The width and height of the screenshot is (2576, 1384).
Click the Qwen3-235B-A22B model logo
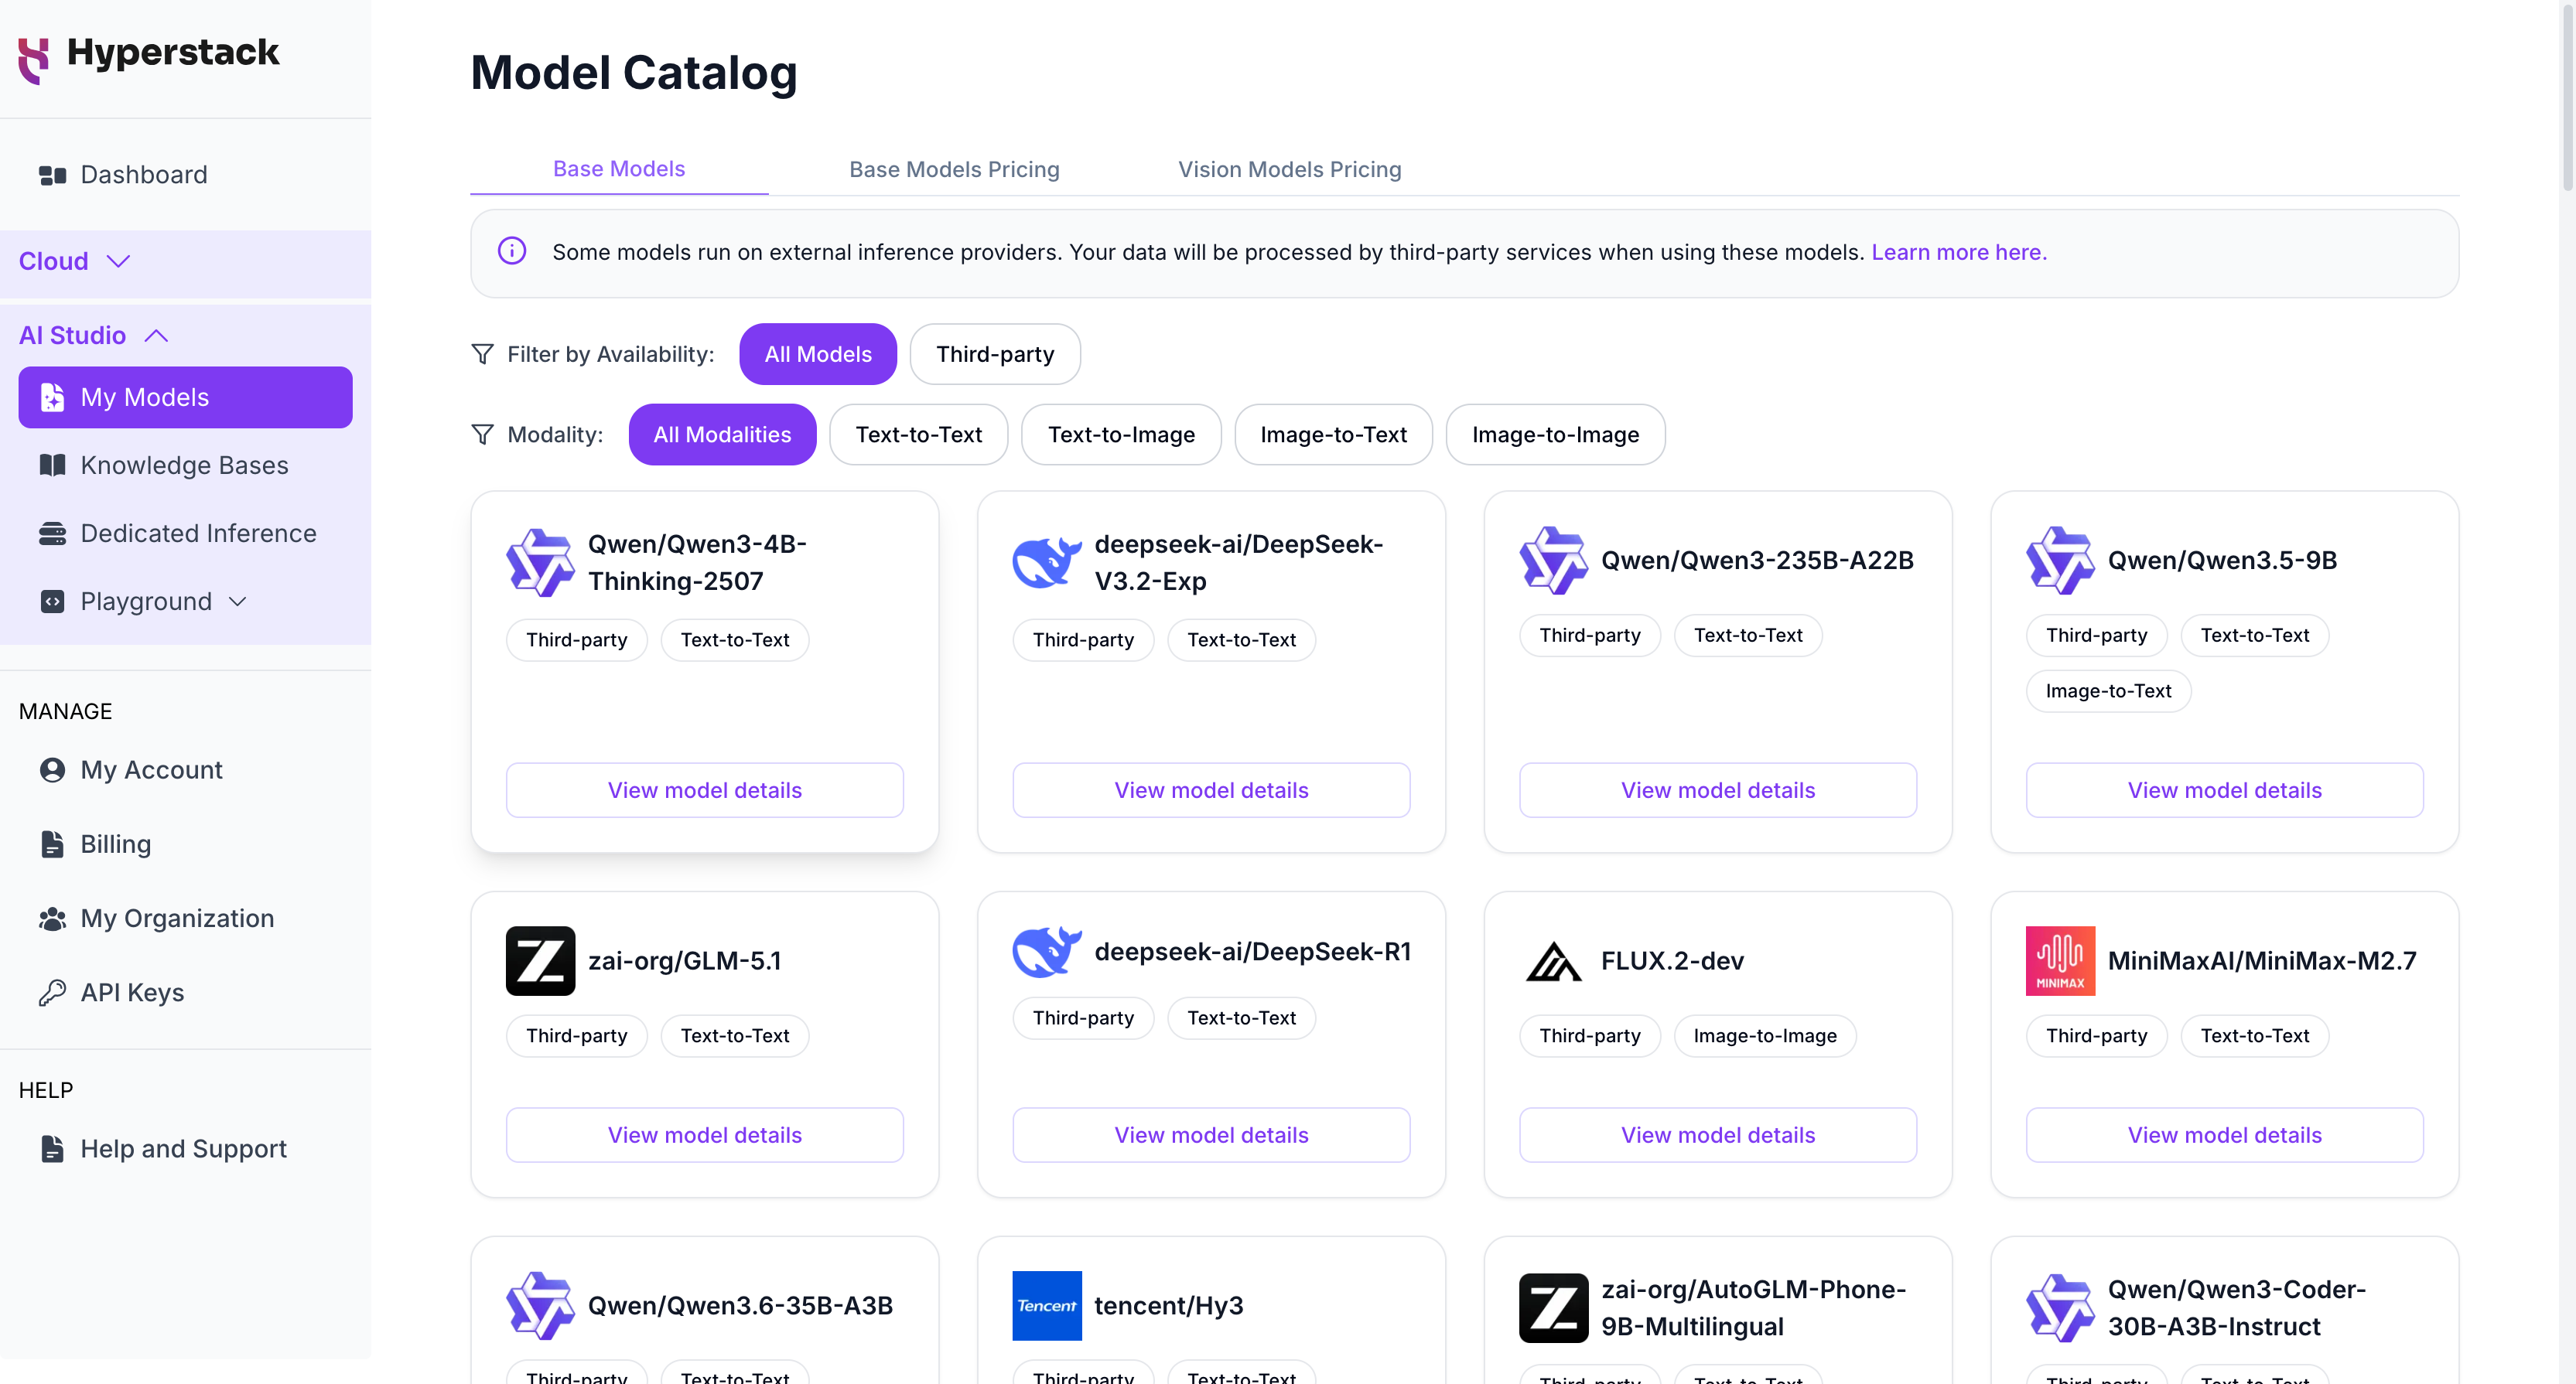click(x=1553, y=561)
